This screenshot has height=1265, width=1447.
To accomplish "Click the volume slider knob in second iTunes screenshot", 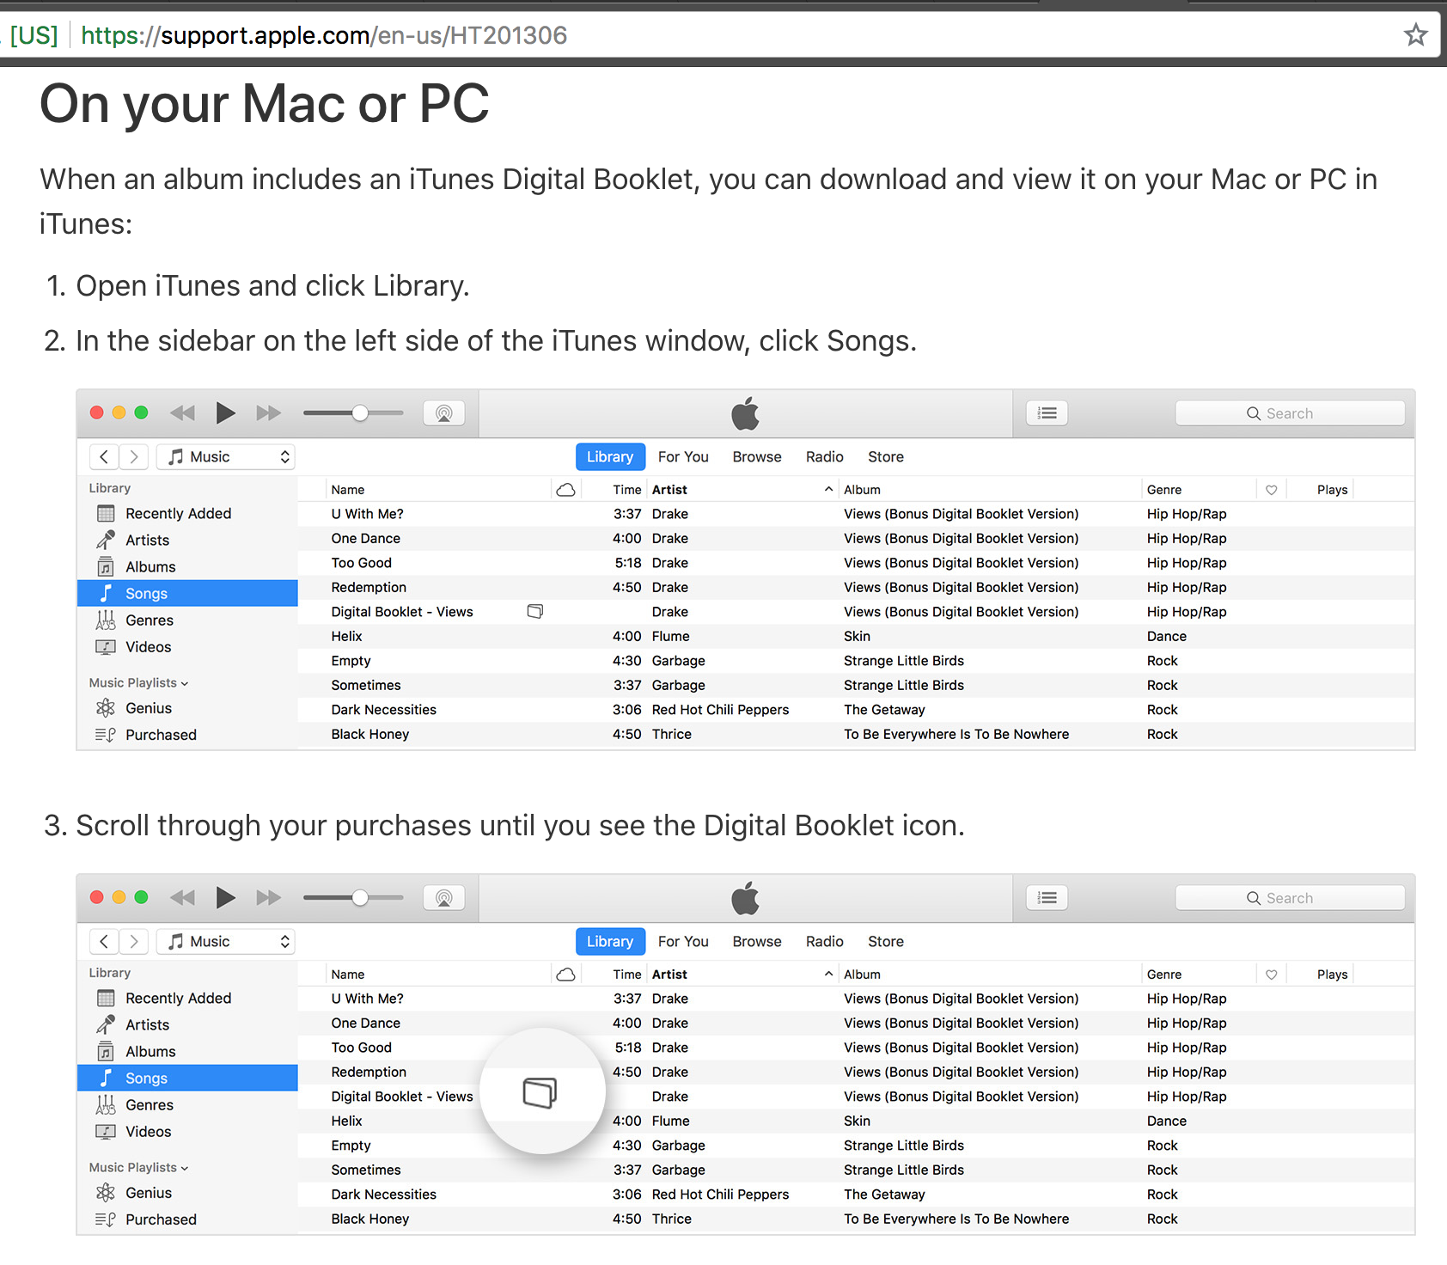I will point(360,898).
